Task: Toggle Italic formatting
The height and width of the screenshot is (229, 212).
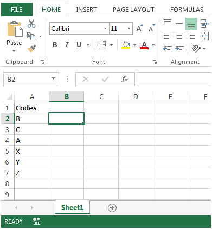Action: point(67,45)
